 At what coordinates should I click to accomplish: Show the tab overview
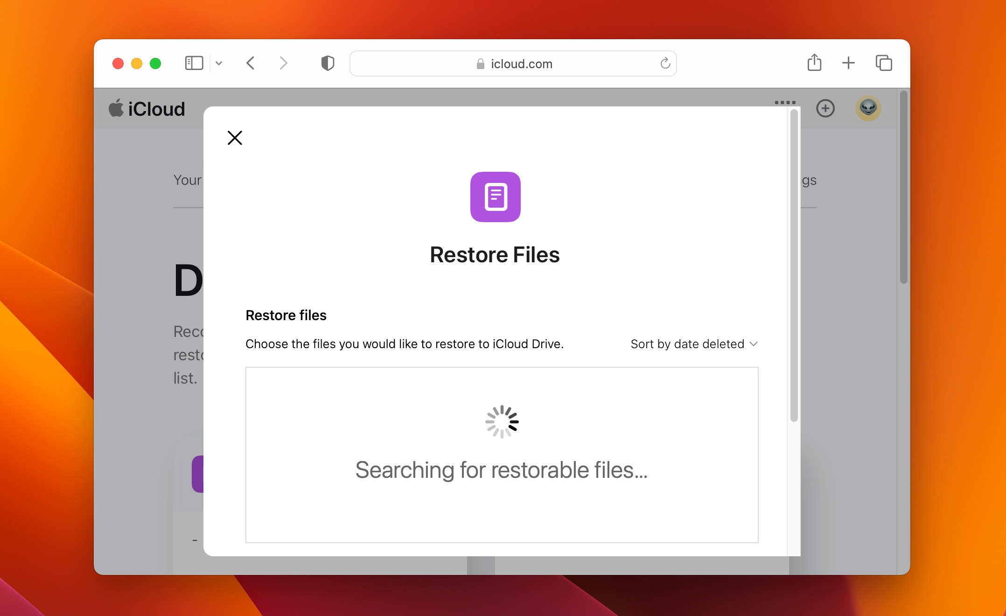pos(884,63)
